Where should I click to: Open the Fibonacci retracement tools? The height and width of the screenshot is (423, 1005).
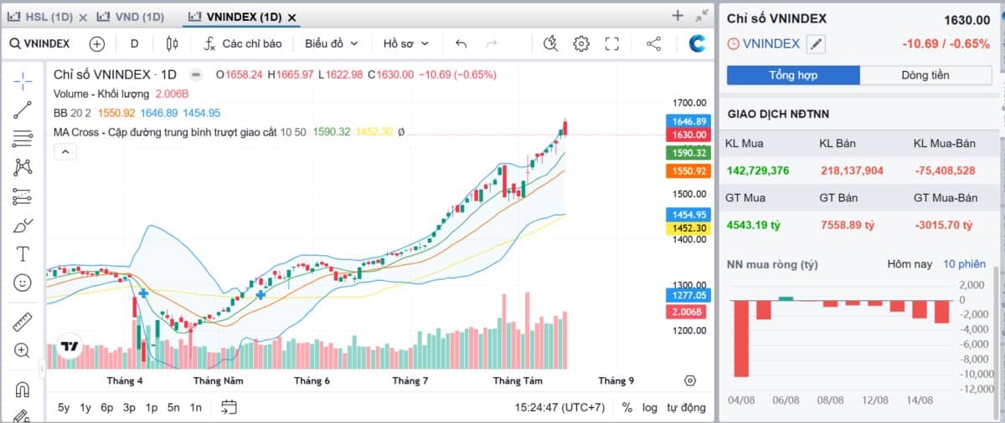pos(23,138)
